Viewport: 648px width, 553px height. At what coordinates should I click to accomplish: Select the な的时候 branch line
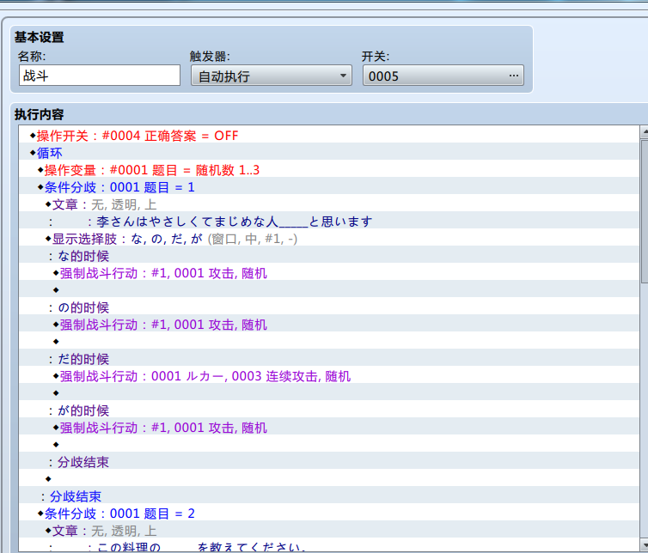328,256
